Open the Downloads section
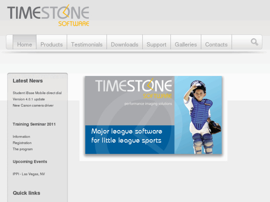The height and width of the screenshot is (202, 270). click(x=125, y=42)
